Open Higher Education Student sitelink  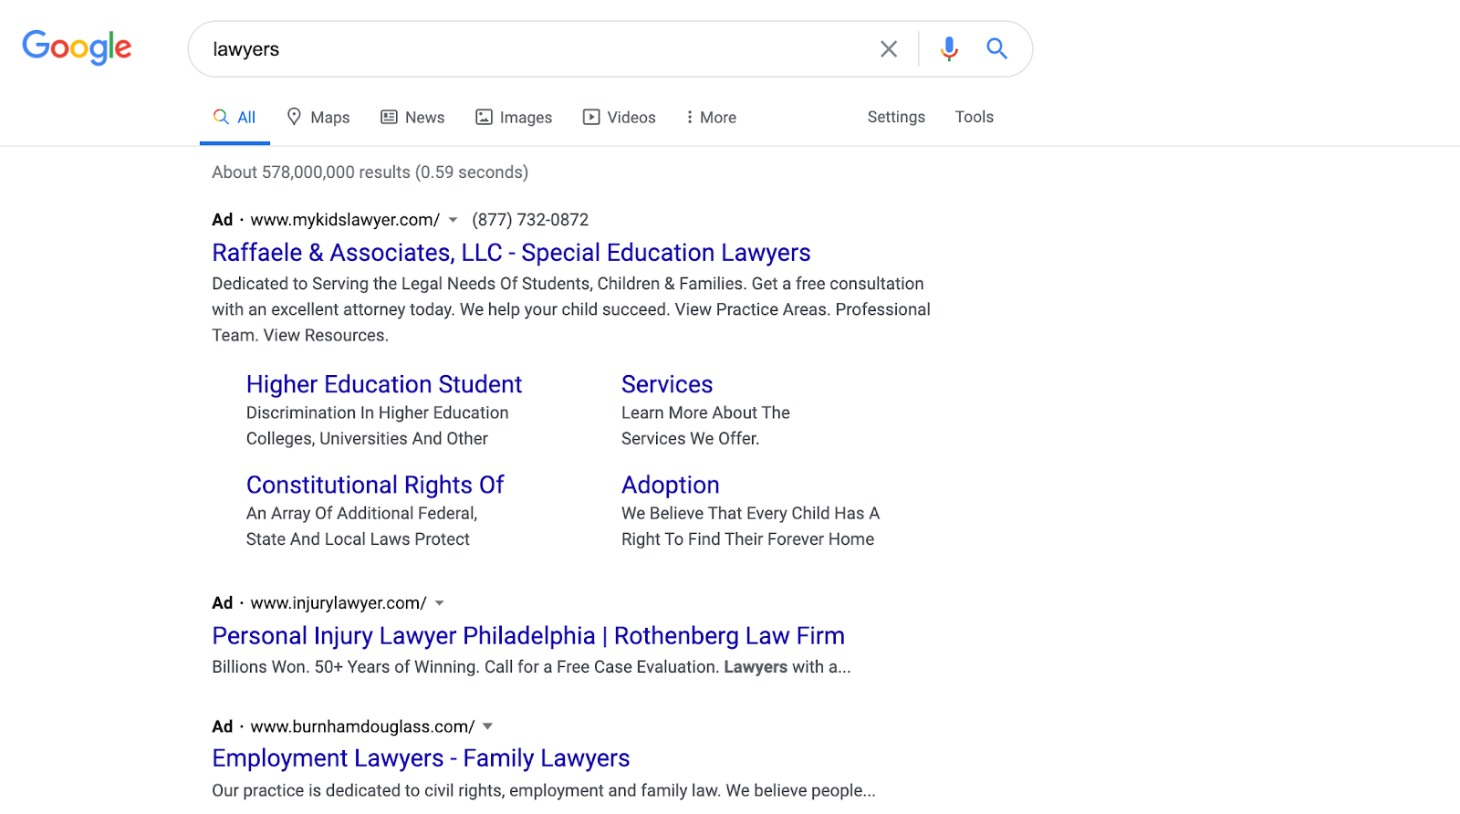coord(384,384)
